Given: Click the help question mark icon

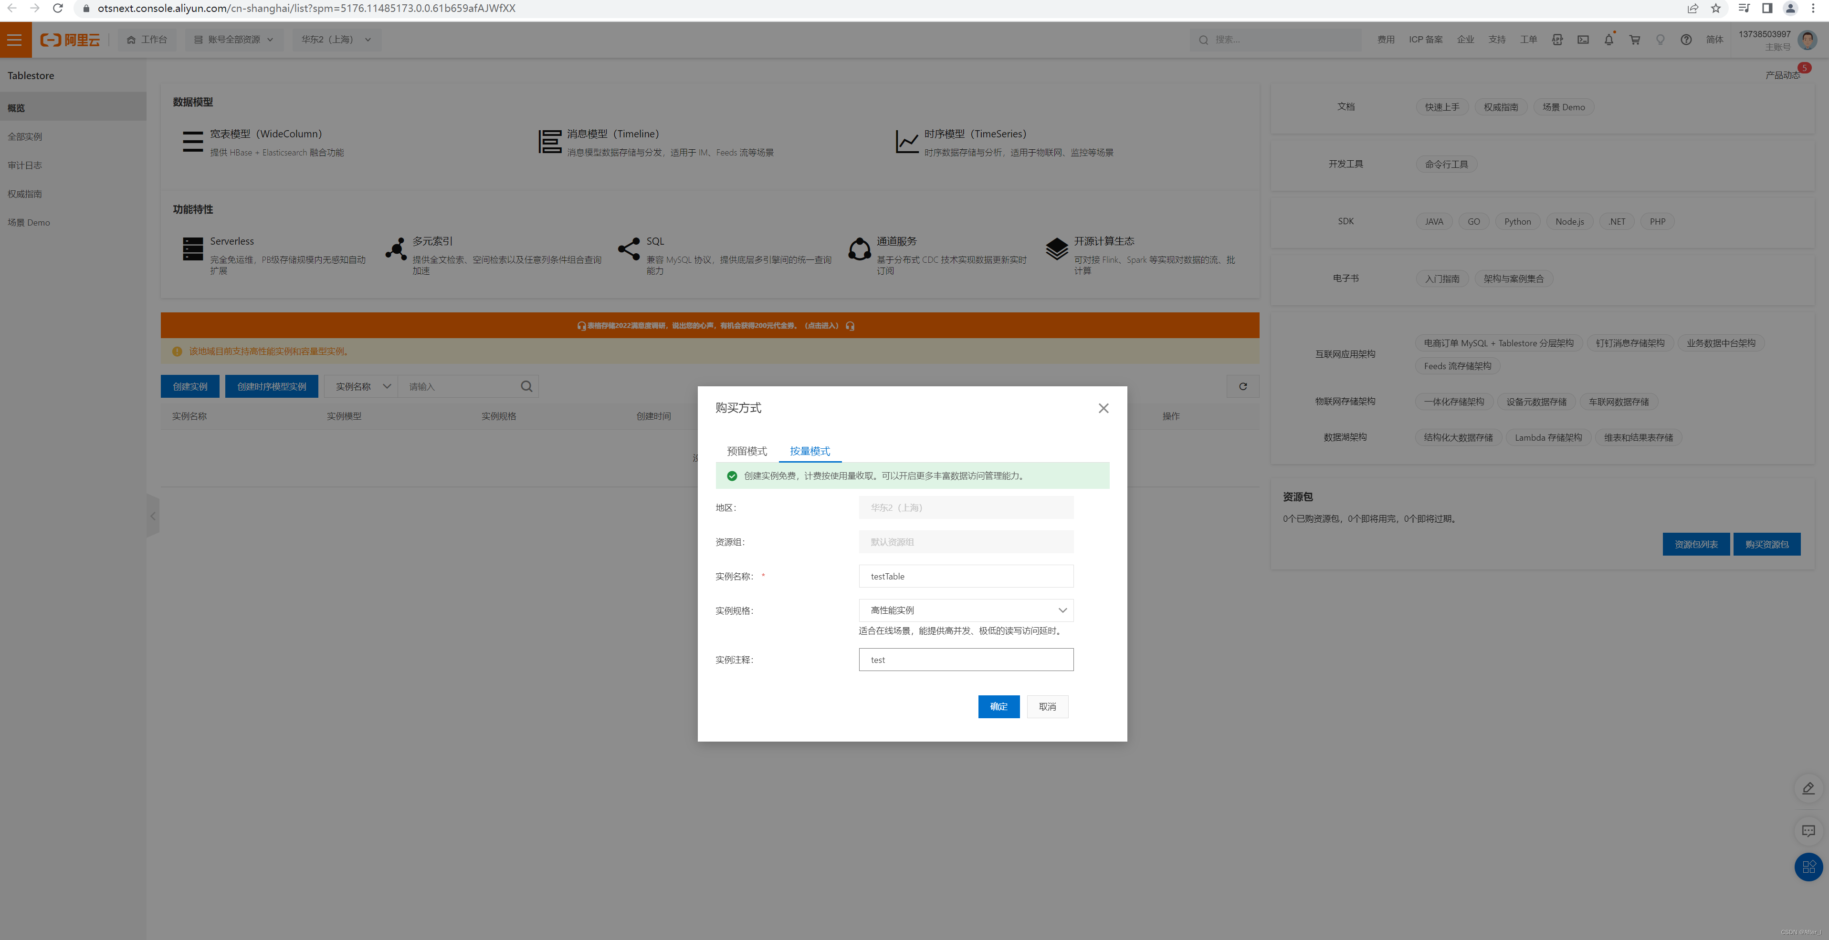Looking at the screenshot, I should coord(1686,40).
